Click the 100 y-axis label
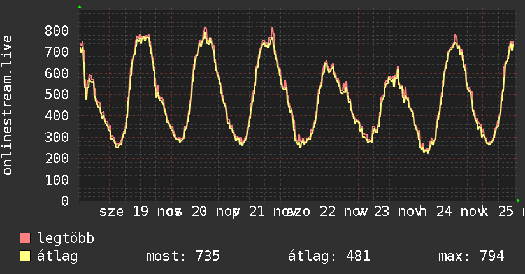 [x=57, y=180]
